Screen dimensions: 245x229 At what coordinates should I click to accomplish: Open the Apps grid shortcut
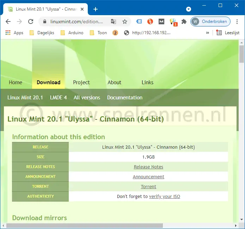point(14,33)
